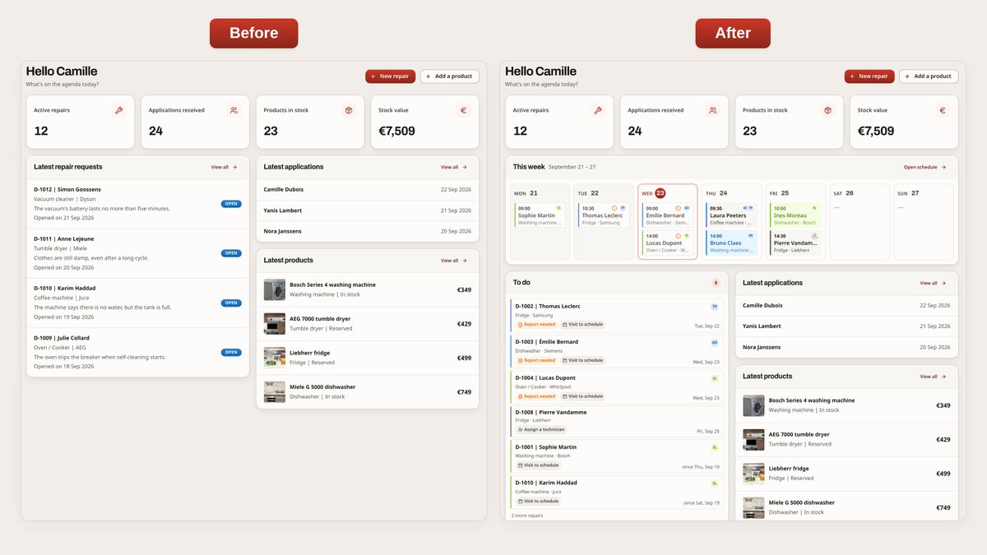Viewport: 987px width, 555px height.
Task: Click the wrench icon in the After panel's Active repairs card
Action: pyautogui.click(x=598, y=110)
